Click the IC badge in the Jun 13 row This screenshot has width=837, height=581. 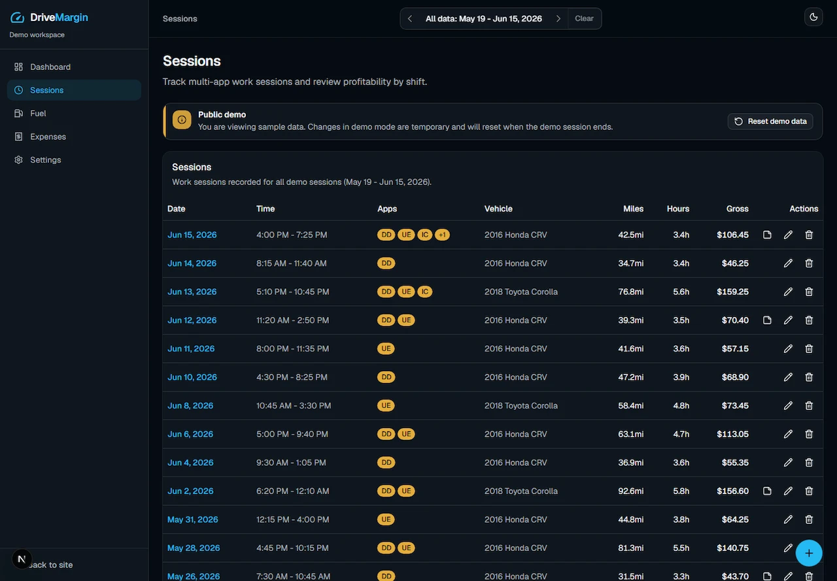[425, 291]
